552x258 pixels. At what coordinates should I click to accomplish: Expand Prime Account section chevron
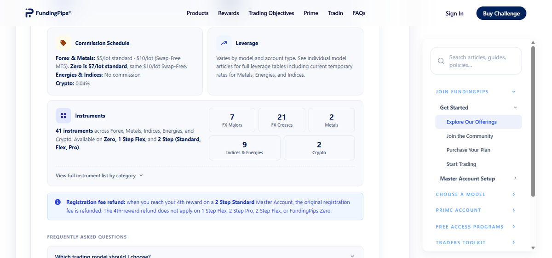514,210
